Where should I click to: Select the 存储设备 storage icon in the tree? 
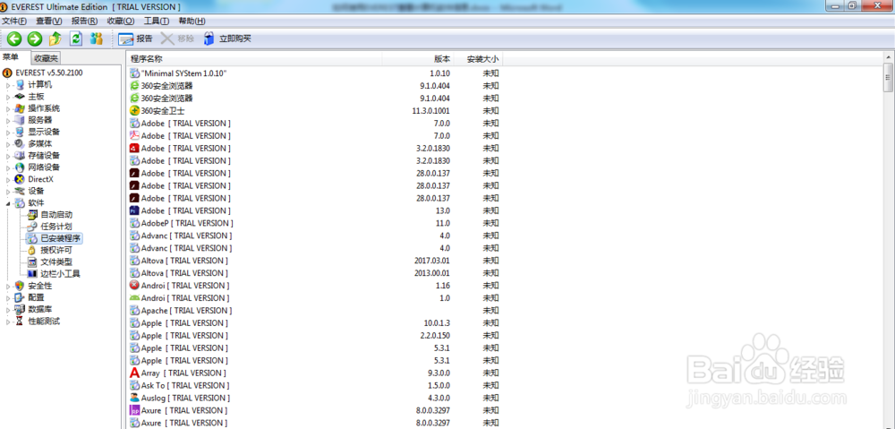(20, 155)
